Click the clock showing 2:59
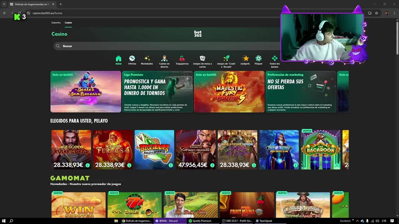 (x=384, y=221)
